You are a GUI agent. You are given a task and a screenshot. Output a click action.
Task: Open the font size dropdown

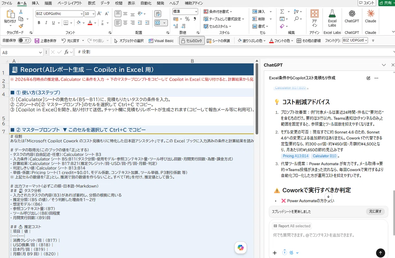click(93, 14)
